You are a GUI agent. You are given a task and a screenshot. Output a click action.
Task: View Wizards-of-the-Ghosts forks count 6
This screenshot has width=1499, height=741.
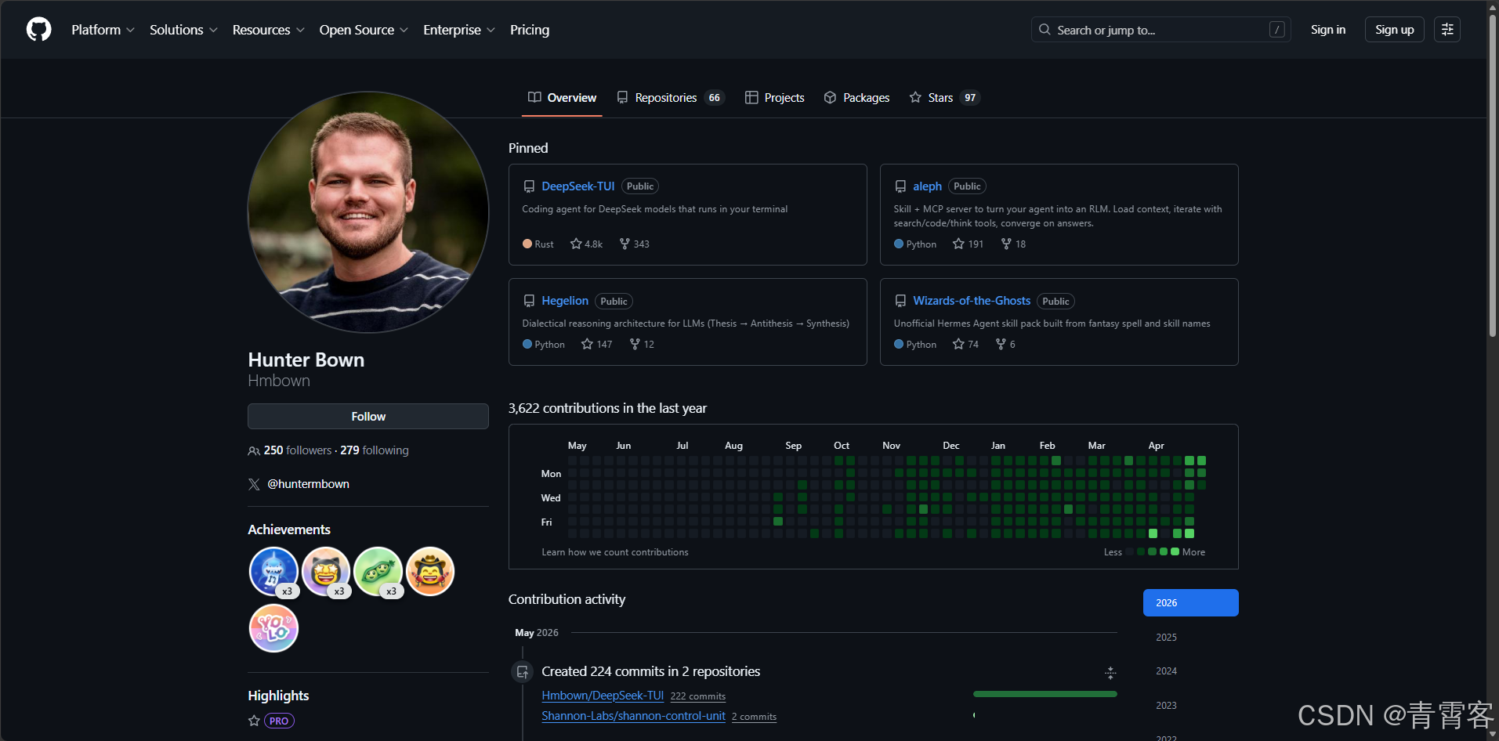pyautogui.click(x=1005, y=345)
